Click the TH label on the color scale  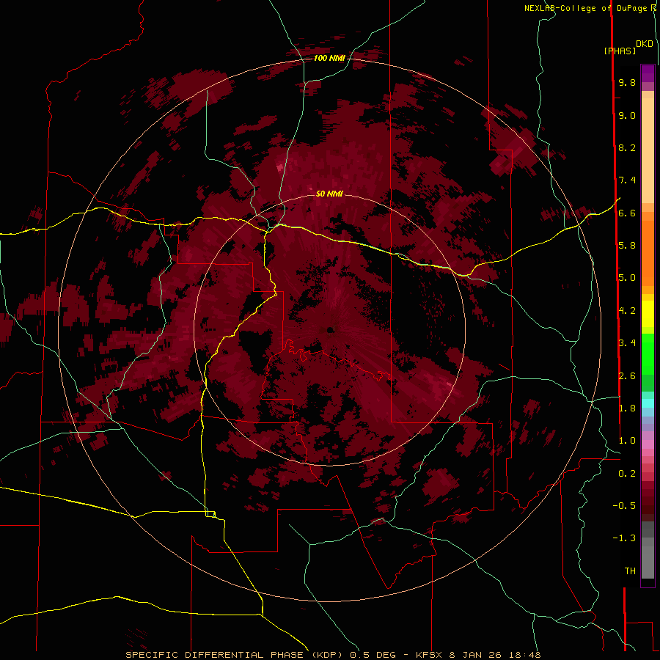(x=630, y=571)
